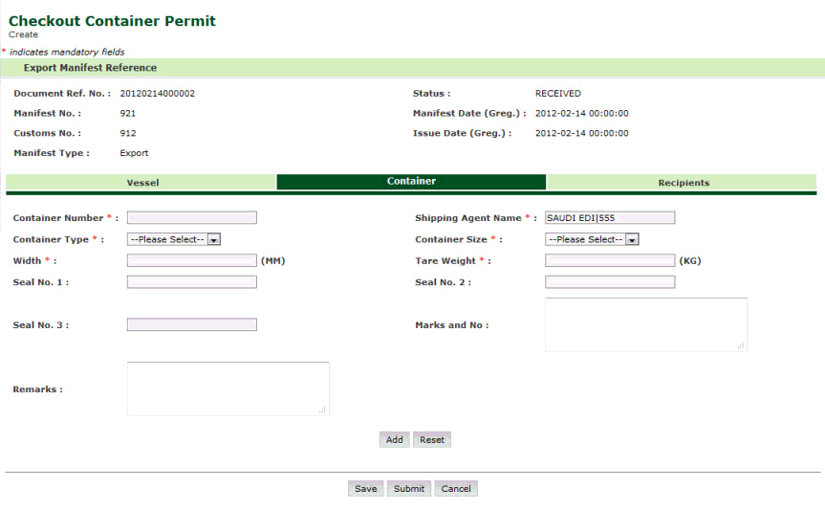The height and width of the screenshot is (510, 825).
Task: Click the Marks and No text area
Action: point(645,324)
